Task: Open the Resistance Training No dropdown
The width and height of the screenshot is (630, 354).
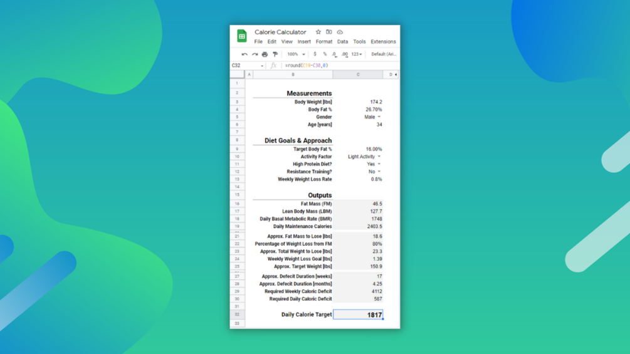Action: (379, 172)
